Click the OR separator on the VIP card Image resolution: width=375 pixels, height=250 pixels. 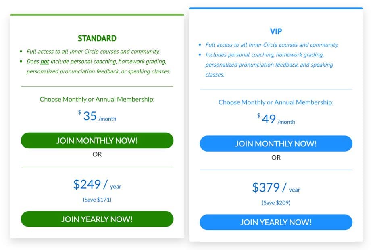tap(276, 158)
